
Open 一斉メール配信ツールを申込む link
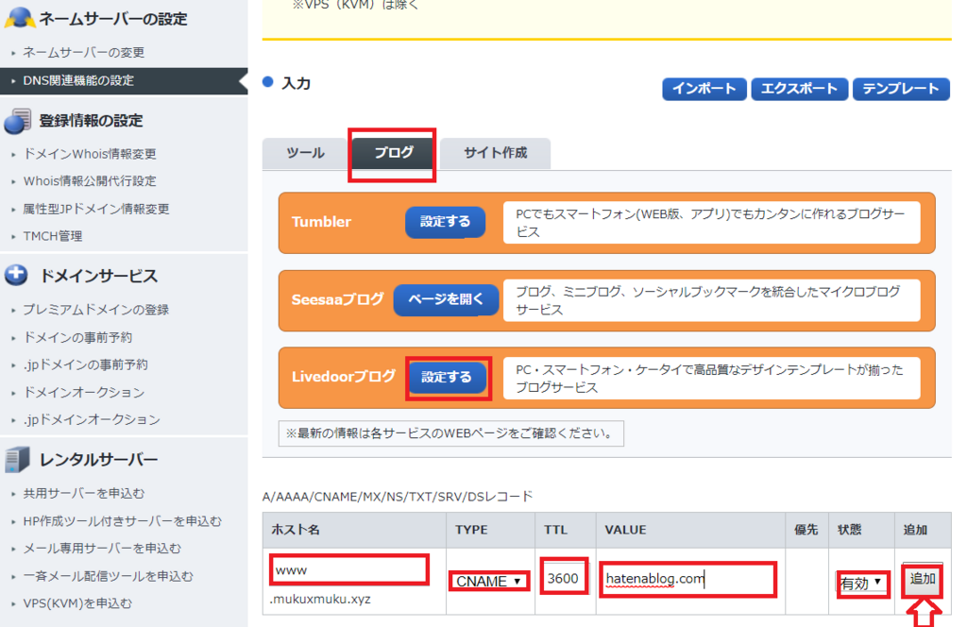[x=108, y=576]
